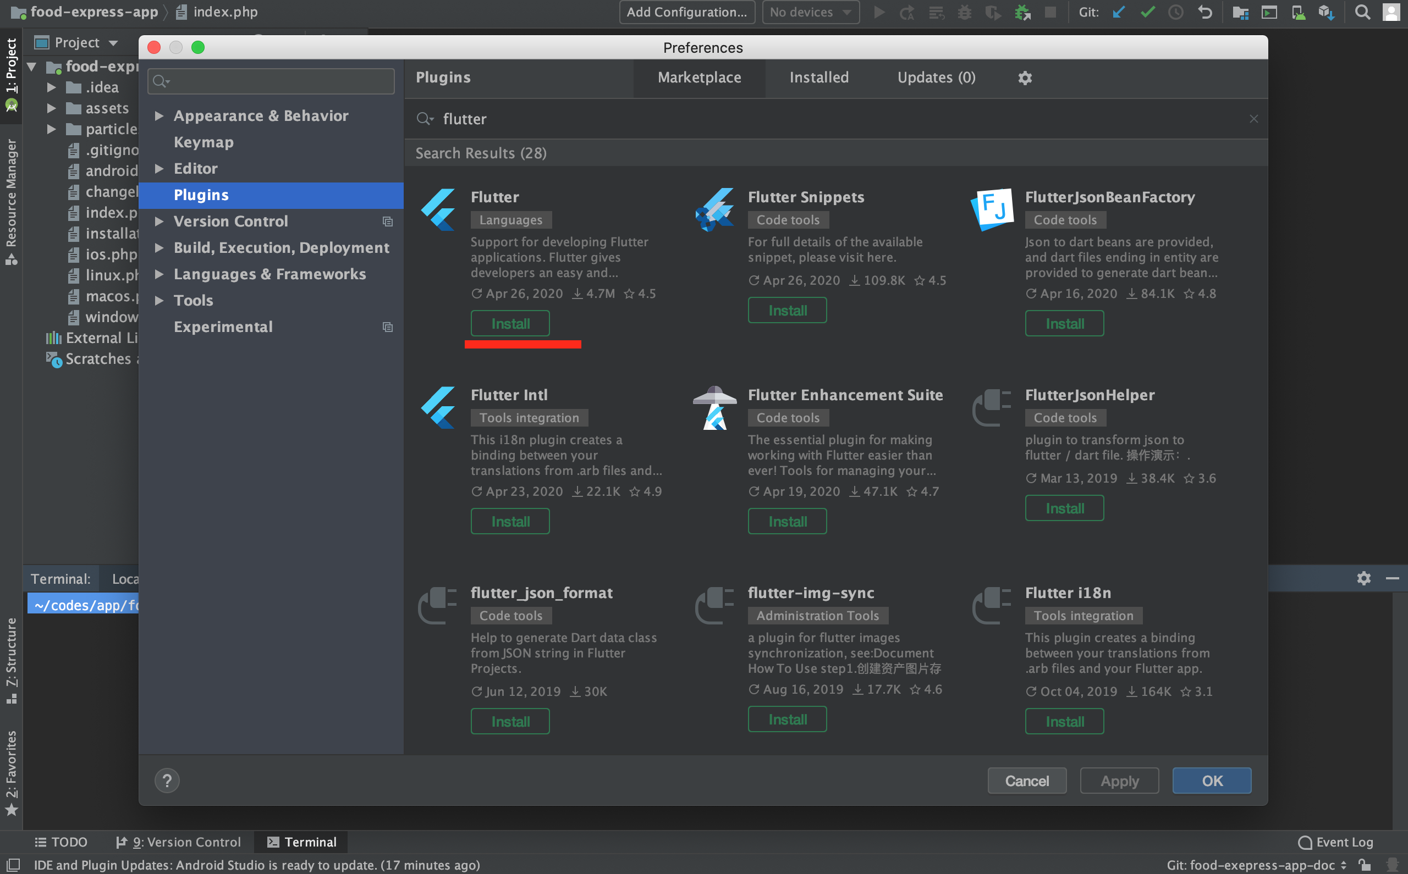Select Experimental in settings list
The width and height of the screenshot is (1408, 874).
pyautogui.click(x=271, y=327)
